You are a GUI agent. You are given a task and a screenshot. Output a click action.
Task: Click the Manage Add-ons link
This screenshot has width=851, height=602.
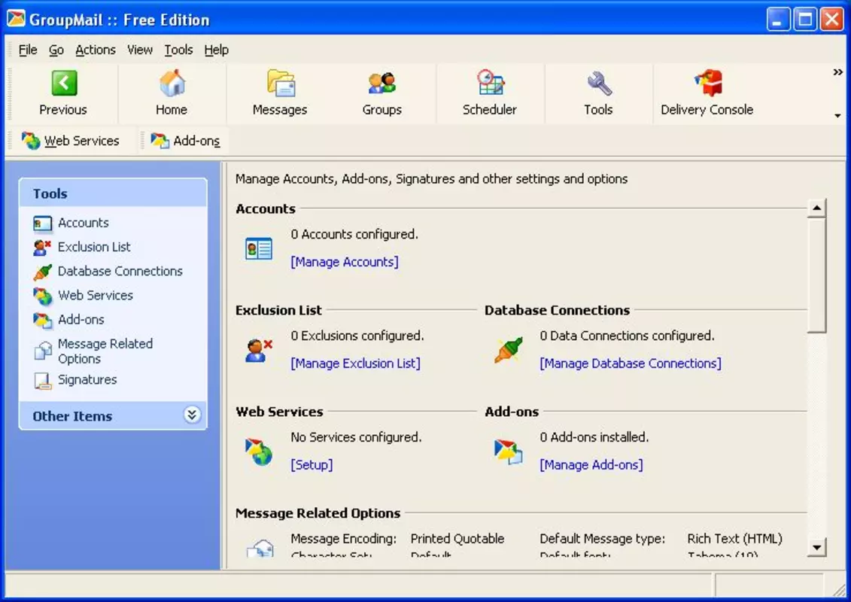(591, 464)
